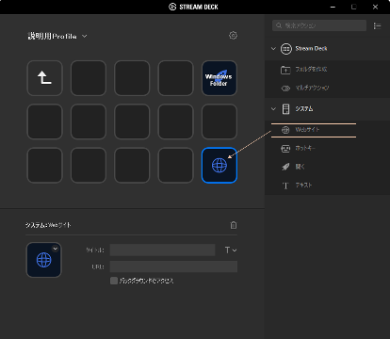This screenshot has height=339, width=390.
Task: Select the Windows Folder key
Action: 219,78
